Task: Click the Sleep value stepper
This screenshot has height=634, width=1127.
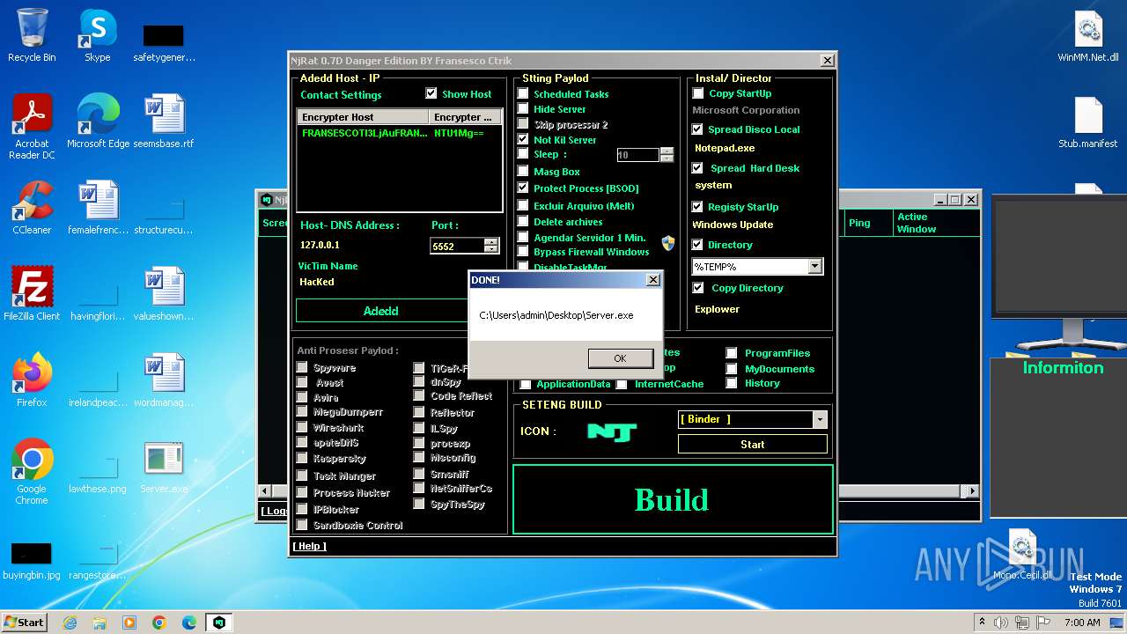Action: 667,155
